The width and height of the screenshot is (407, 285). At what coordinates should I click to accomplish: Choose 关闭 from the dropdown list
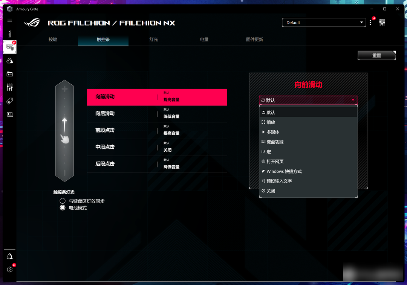(308, 191)
